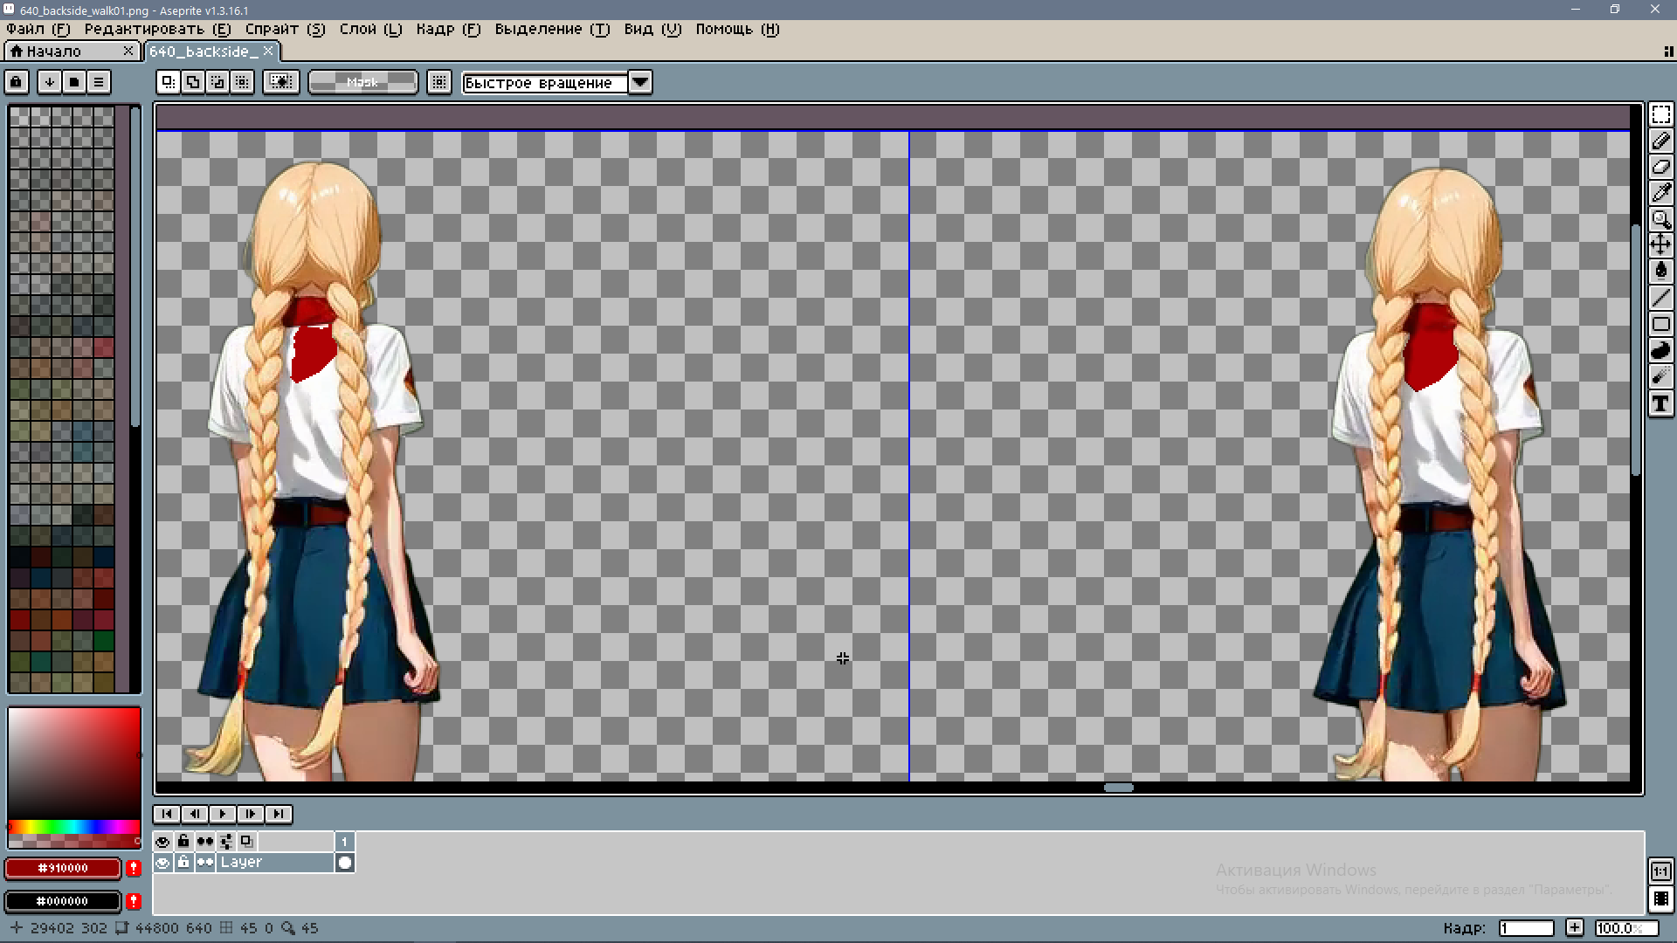Open palette presets dropdown button
The height and width of the screenshot is (943, 1677).
pyautogui.click(x=74, y=82)
